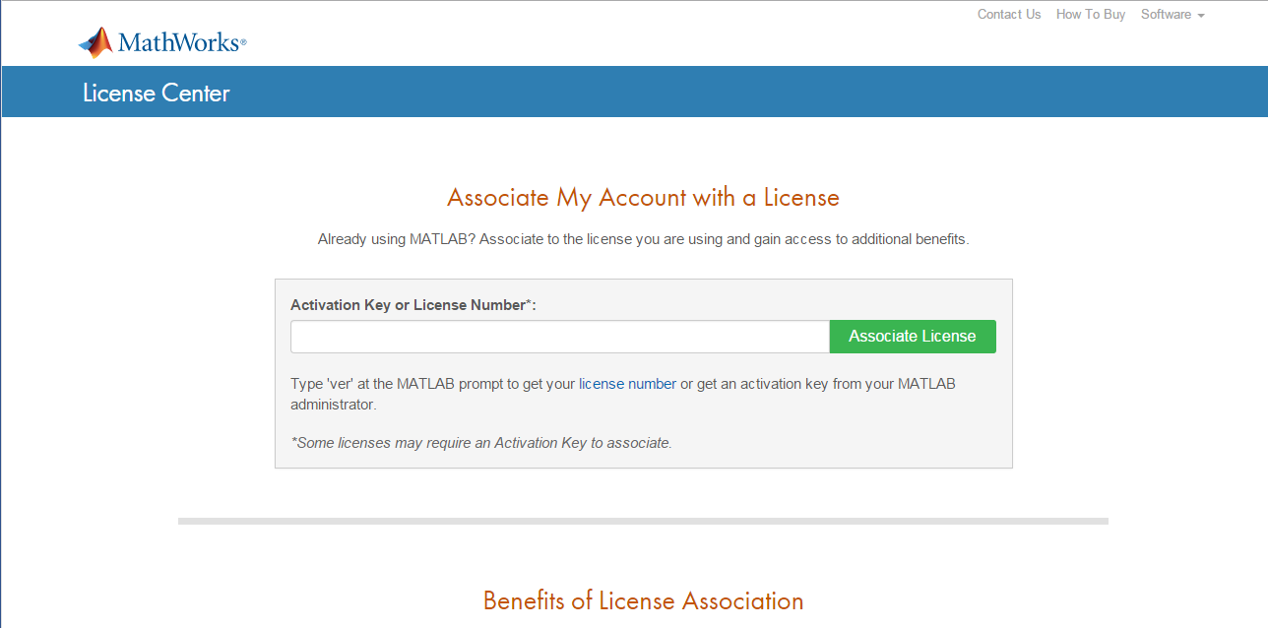Click the License Center header title
1268x628 pixels.
pos(156,94)
